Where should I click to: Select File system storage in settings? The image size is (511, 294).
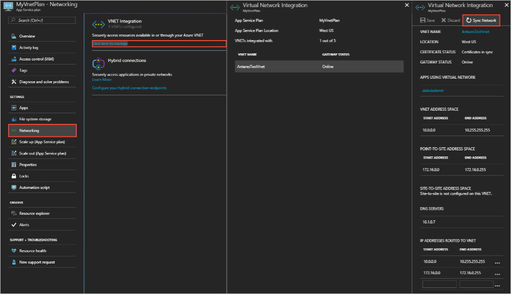pos(35,119)
